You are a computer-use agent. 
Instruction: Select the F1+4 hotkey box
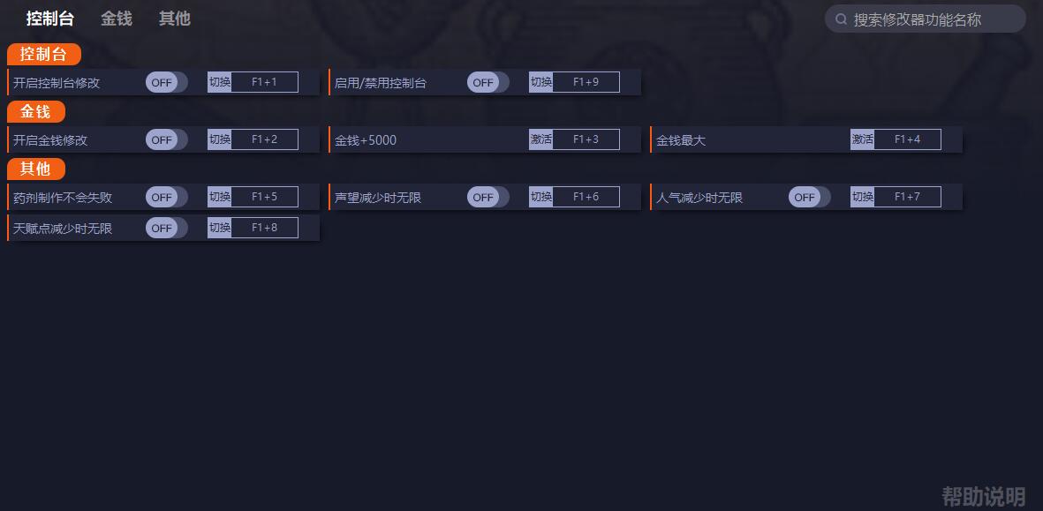(907, 139)
